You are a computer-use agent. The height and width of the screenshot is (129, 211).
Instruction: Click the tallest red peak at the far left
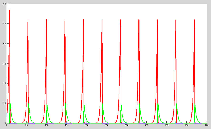[x=9, y=11]
